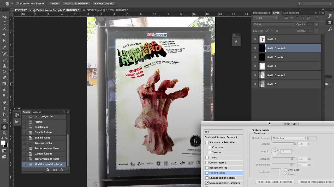Filter layers by adjustment layer icon
This screenshot has height=187, width=334.
pos(291,18)
